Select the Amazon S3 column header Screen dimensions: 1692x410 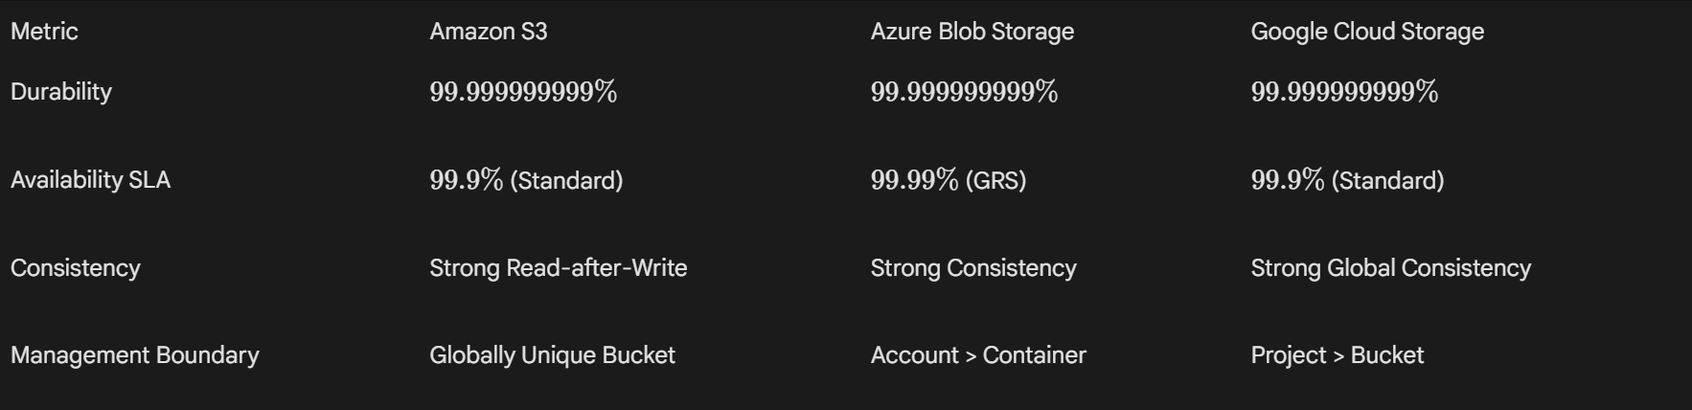coord(489,32)
